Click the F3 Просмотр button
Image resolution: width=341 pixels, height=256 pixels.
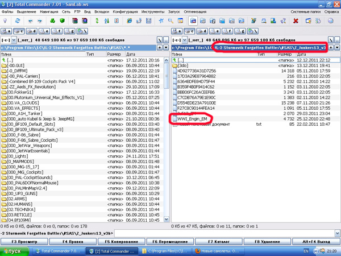point(24,242)
